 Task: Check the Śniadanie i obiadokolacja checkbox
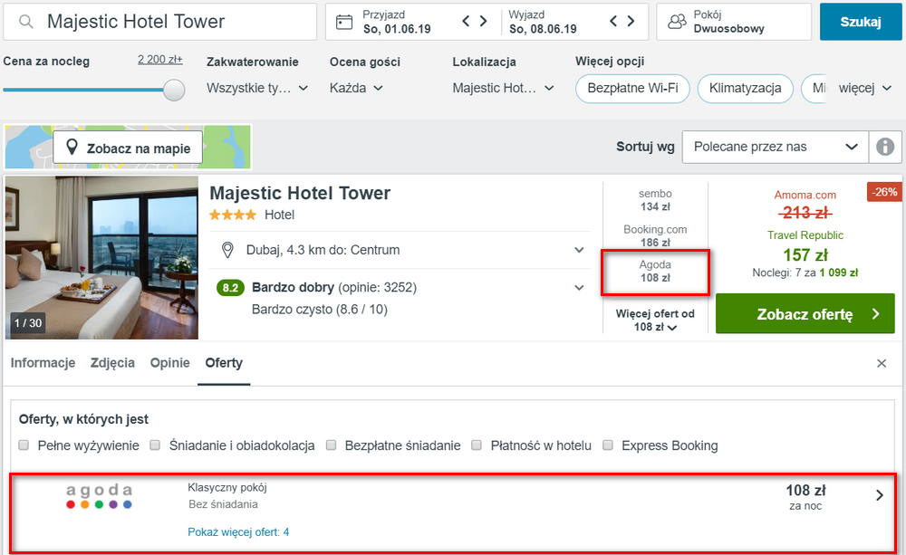(x=155, y=445)
